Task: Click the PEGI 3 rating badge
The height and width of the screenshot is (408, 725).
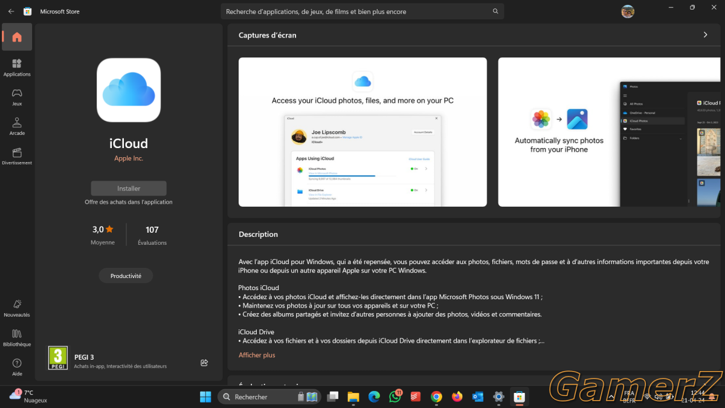Action: pyautogui.click(x=58, y=358)
